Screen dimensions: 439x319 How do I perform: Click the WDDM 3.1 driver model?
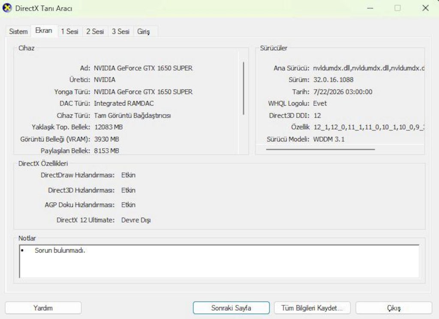point(329,139)
